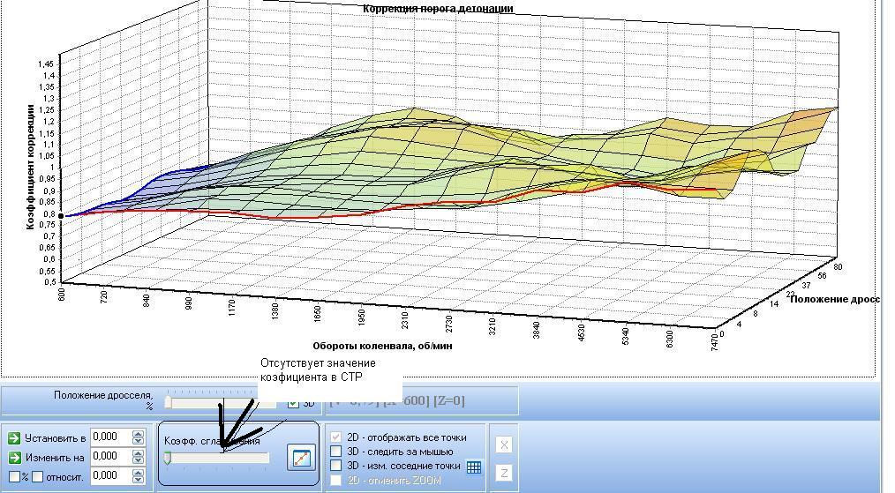Enable 3D - изм. соседние точки
The image size is (895, 493).
pyautogui.click(x=336, y=466)
